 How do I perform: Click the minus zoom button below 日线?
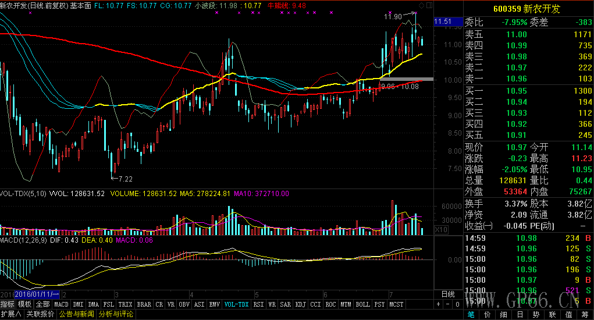pos(447,304)
